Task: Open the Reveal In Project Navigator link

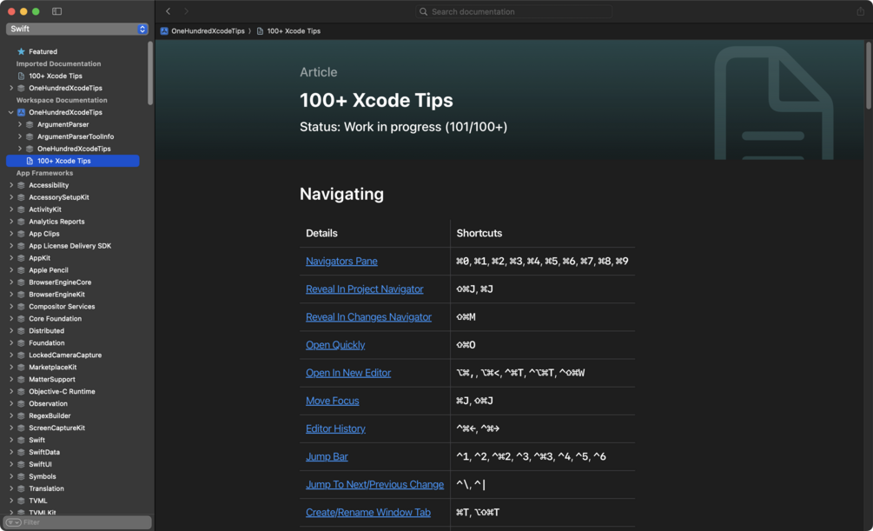Action: pyautogui.click(x=364, y=289)
